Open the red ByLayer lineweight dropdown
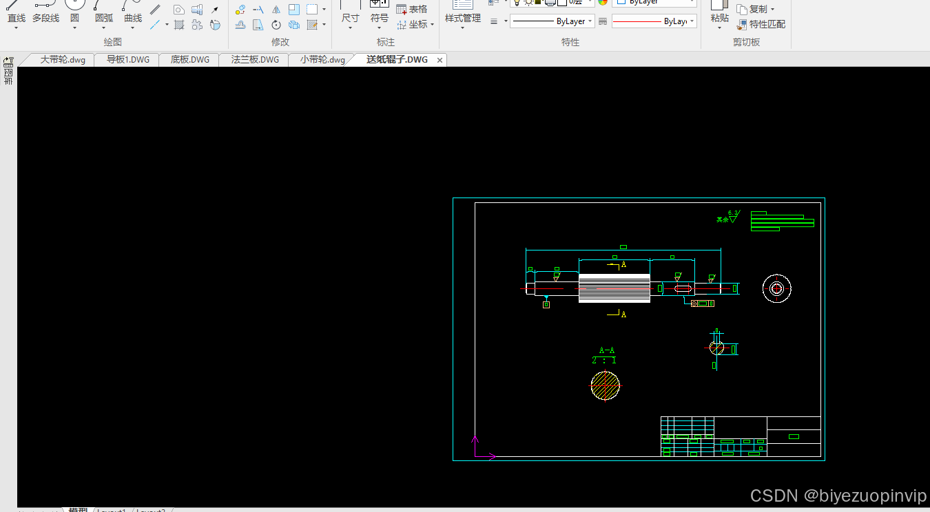 pos(654,22)
